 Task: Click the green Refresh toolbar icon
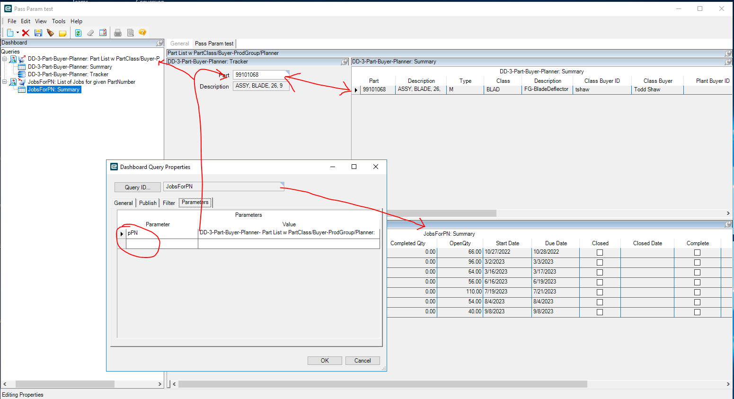[78, 33]
